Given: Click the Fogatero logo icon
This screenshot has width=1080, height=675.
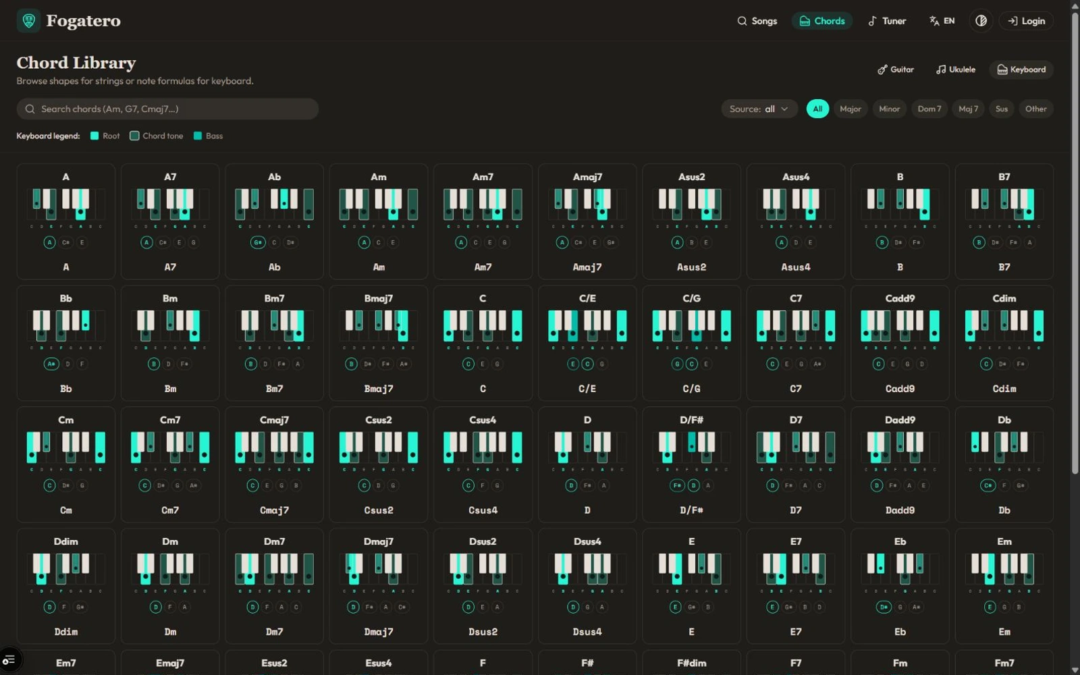Looking at the screenshot, I should click(x=28, y=21).
